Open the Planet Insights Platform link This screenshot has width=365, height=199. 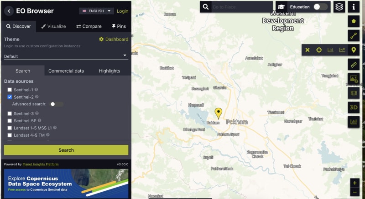tap(41, 164)
